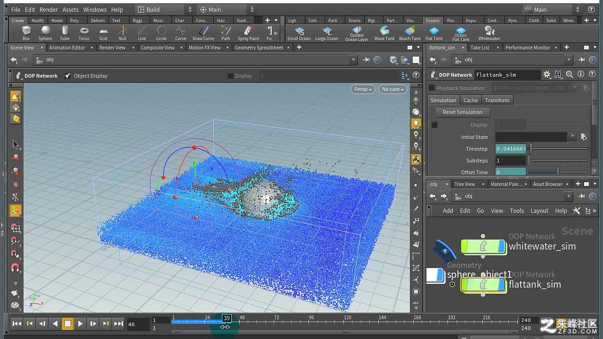
Task: Click the flattank_sim DOP node
Action: pyautogui.click(x=483, y=285)
